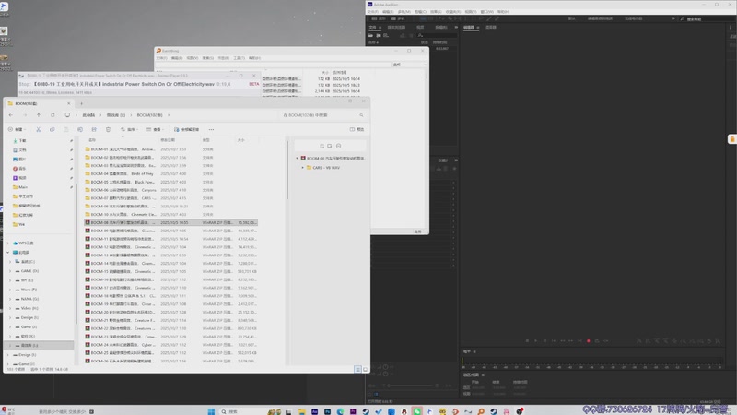The image size is (737, 415).
Task: Click the Up arrow in File Explorer
Action: coord(39,115)
